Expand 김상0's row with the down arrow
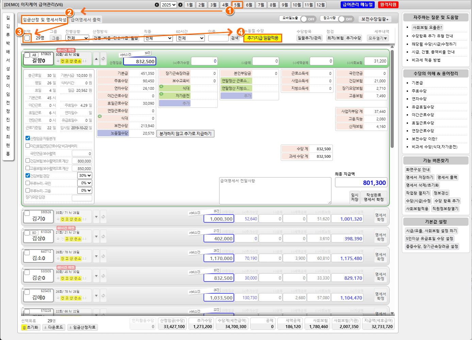 point(96,236)
